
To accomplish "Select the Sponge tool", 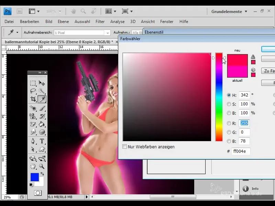I will coord(42,132).
